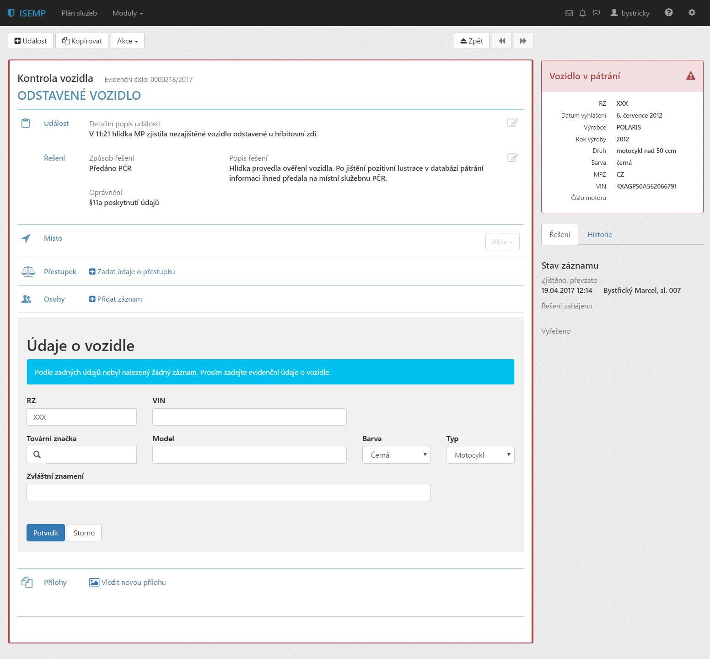The image size is (710, 659).
Task: Click the Zvláštní znamení input field
Action: (x=229, y=492)
